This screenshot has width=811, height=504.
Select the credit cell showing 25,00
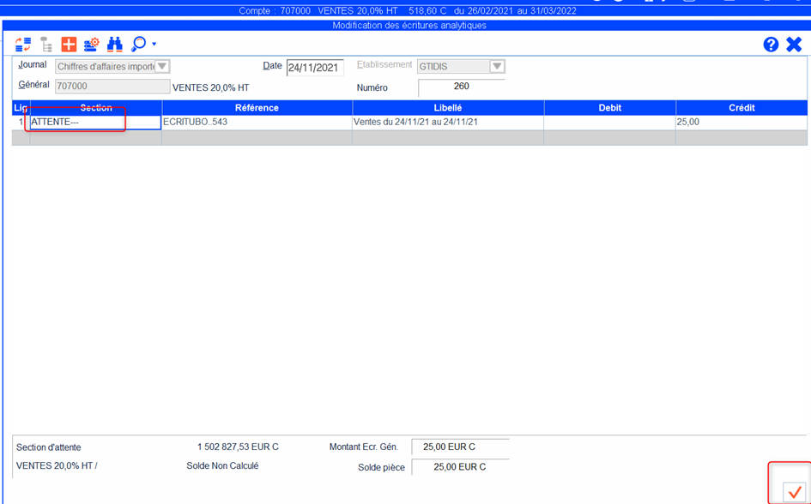point(741,123)
